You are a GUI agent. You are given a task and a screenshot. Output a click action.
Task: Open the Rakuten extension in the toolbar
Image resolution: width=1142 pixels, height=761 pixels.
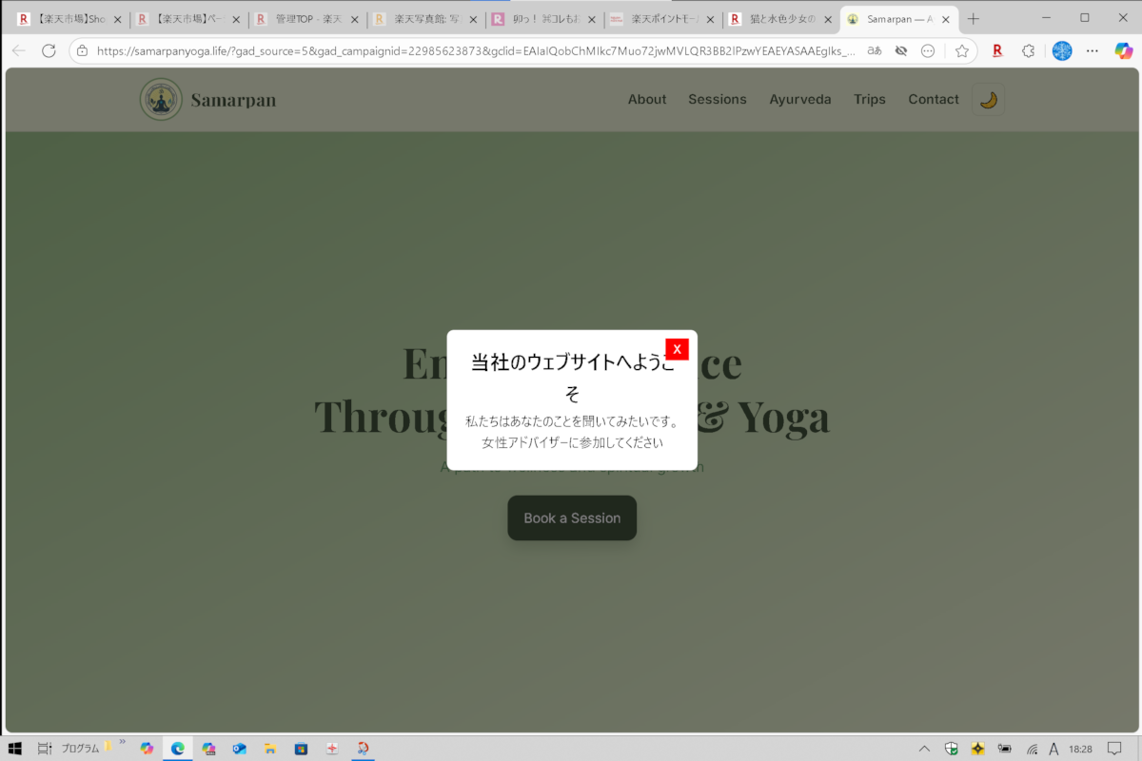tap(997, 51)
